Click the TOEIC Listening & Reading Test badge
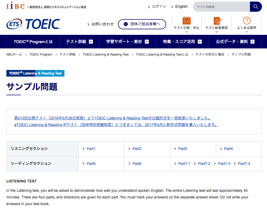This screenshot has height=216, width=267. click(x=35, y=73)
